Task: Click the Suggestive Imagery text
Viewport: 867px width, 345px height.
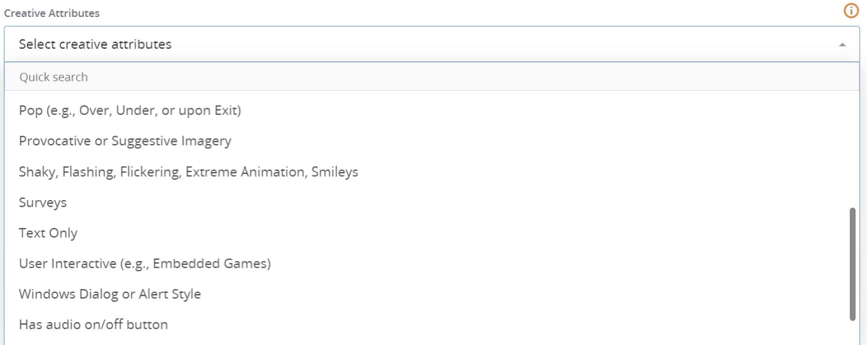Action: tap(171, 141)
